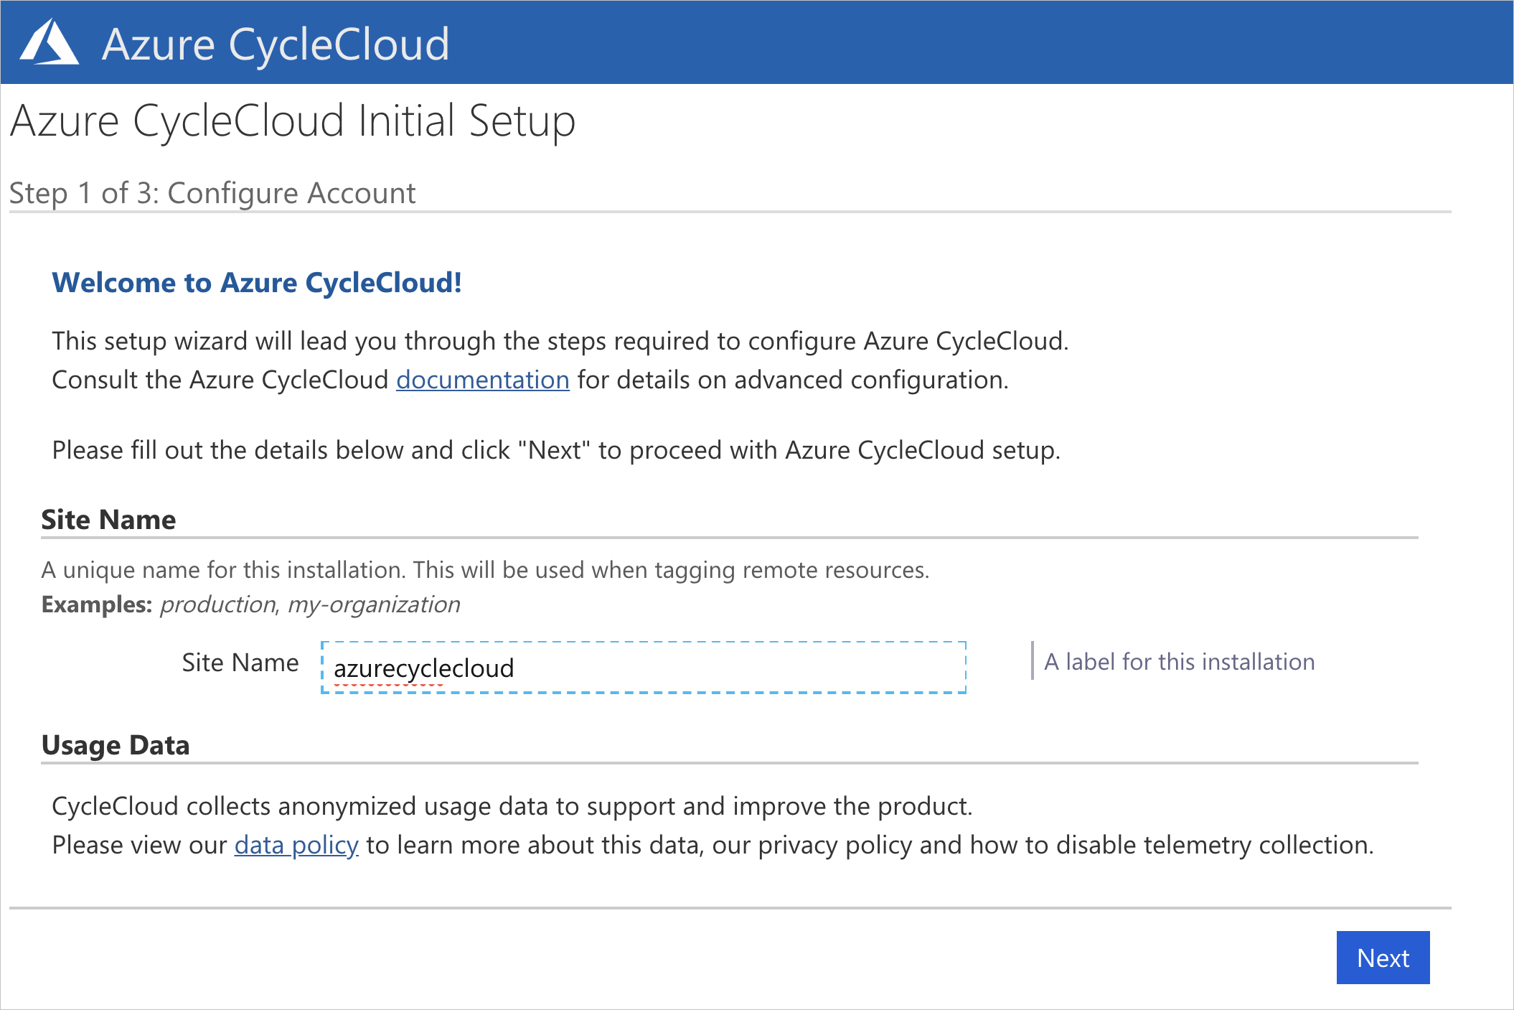The height and width of the screenshot is (1010, 1514).
Task: Click the 'Usage Data' section heading
Action: (x=116, y=745)
